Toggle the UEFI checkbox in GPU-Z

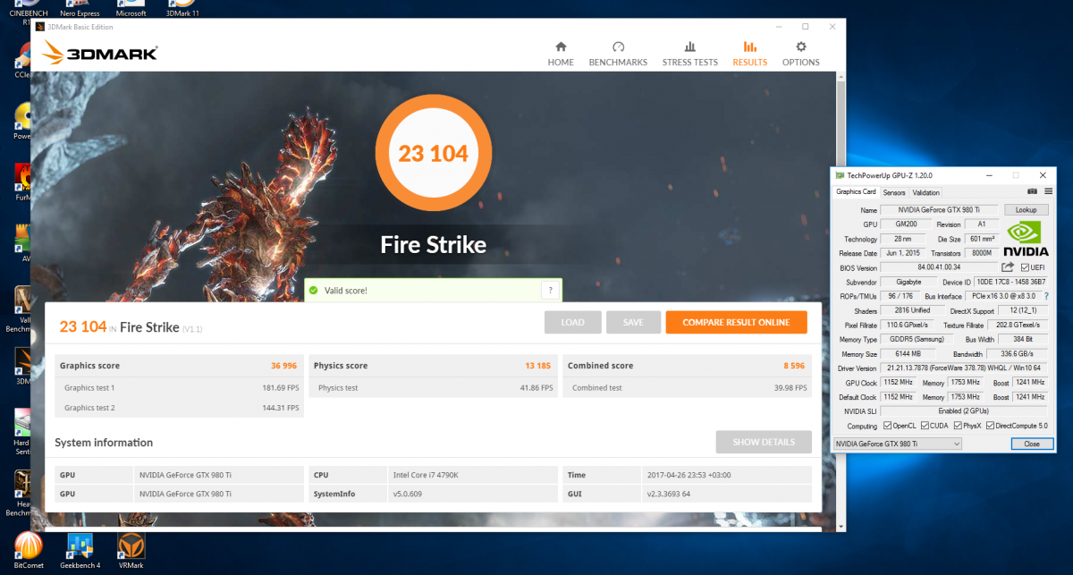pyautogui.click(x=1025, y=267)
